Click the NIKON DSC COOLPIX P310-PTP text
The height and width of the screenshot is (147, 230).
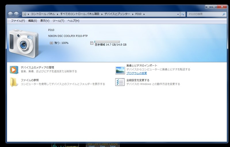[68, 36]
